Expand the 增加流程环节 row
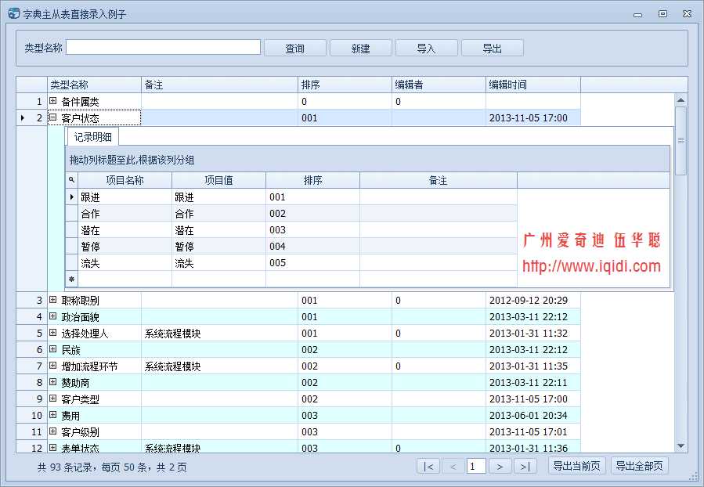The image size is (704, 487). (53, 366)
